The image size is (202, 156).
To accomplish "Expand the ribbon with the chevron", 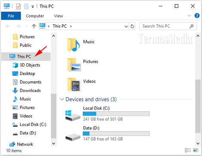I will (189, 15).
